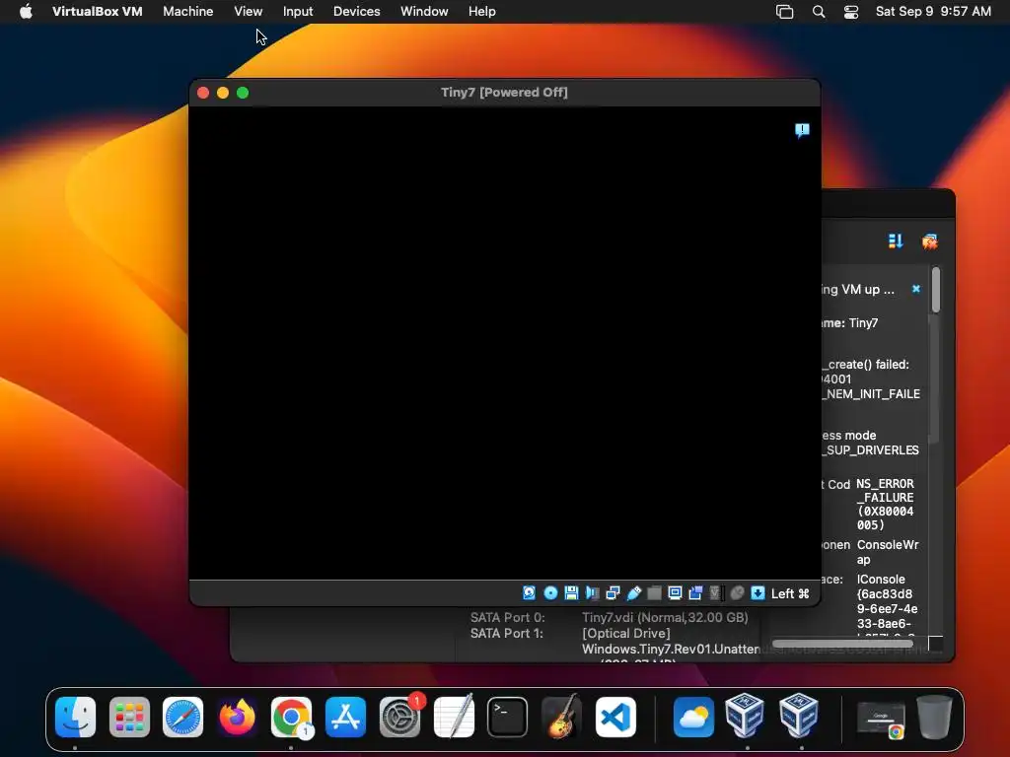Restore the minimized Chrome window in Dock
The width and height of the screenshot is (1010, 757).
tap(881, 719)
